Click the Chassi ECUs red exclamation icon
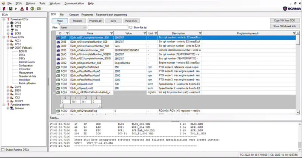Viewport: 302px width, 158px height. 8,37
